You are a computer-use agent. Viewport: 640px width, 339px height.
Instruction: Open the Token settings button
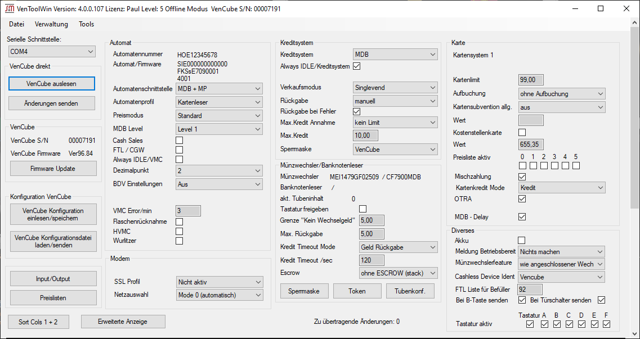coord(357,291)
